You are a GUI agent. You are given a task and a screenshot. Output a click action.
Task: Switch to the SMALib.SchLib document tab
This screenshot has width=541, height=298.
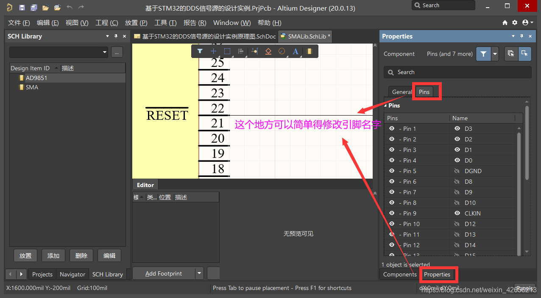tap(305, 36)
